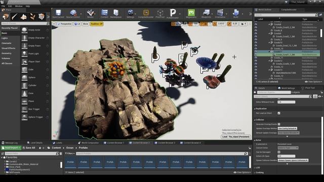The image size is (324, 182).
Task: Open the Window menu
Action: coord(19,6)
